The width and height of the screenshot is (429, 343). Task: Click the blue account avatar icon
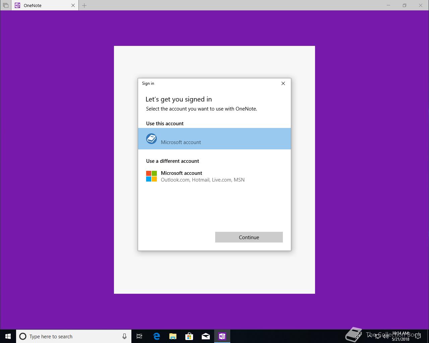tap(151, 139)
